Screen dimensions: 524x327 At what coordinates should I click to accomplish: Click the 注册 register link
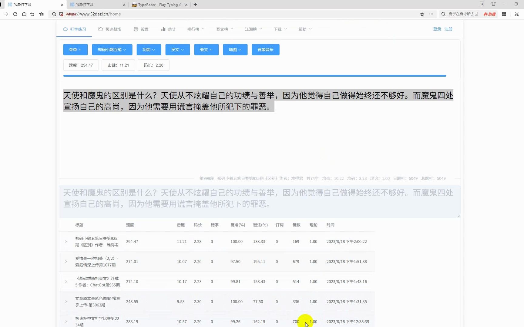pyautogui.click(x=448, y=29)
